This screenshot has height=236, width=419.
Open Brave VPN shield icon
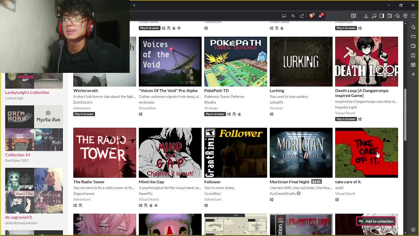[405, 16]
